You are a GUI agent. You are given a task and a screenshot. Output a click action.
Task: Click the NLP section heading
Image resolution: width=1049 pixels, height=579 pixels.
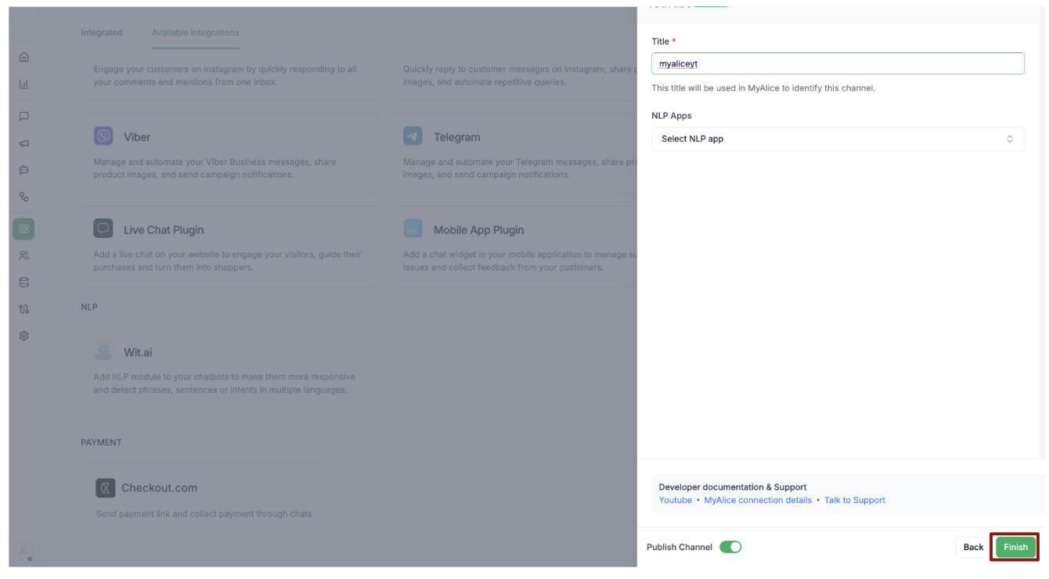[x=89, y=307]
